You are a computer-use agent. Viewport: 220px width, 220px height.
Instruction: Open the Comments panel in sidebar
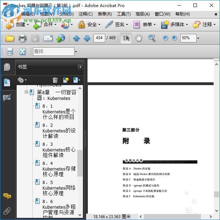coord(7,196)
